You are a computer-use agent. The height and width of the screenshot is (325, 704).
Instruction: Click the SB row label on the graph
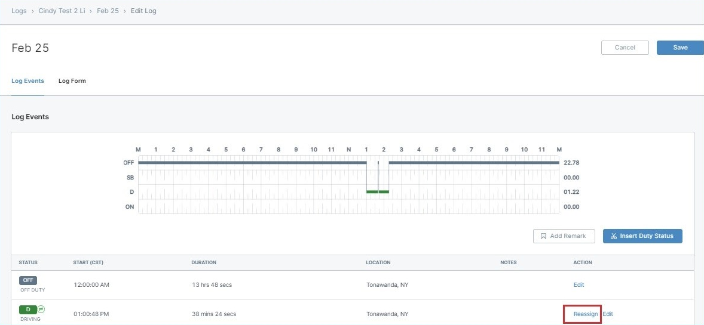pos(130,178)
